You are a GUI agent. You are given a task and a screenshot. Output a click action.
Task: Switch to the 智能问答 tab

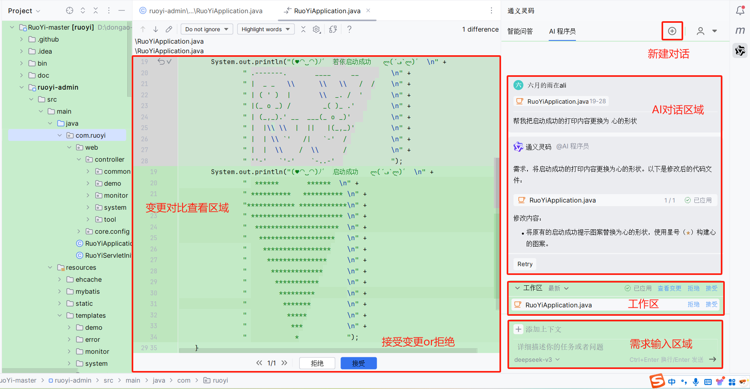pos(520,31)
